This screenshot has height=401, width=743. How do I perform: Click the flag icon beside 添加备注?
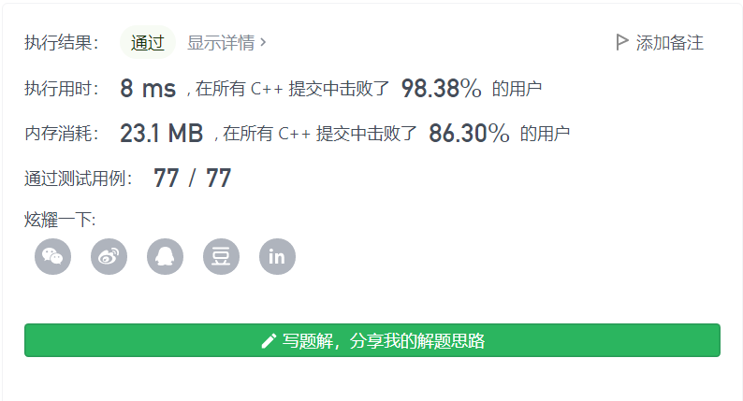621,42
